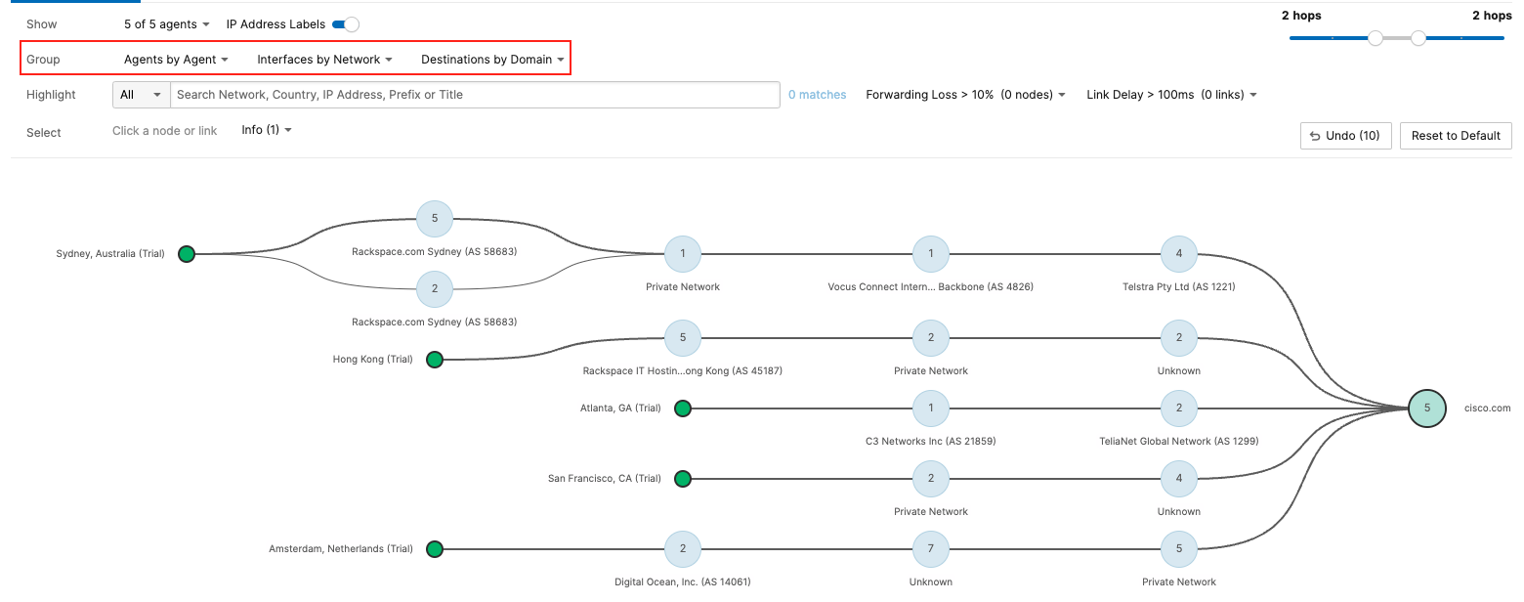Click the cisco.com destination node
This screenshot has width=1524, height=602.
1426,408
